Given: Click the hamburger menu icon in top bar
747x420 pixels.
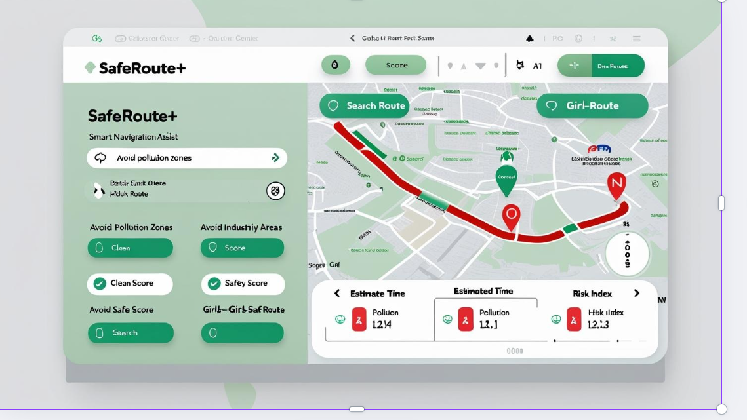Looking at the screenshot, I should [636, 39].
